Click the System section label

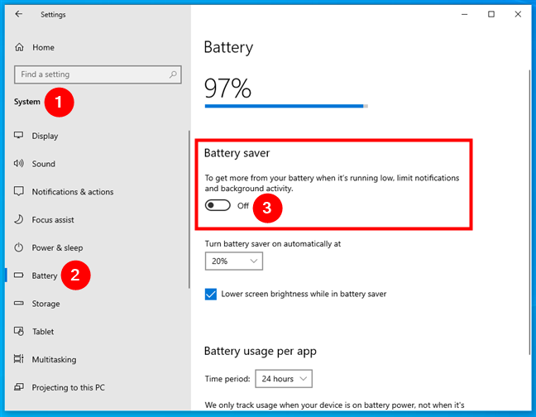click(x=27, y=102)
